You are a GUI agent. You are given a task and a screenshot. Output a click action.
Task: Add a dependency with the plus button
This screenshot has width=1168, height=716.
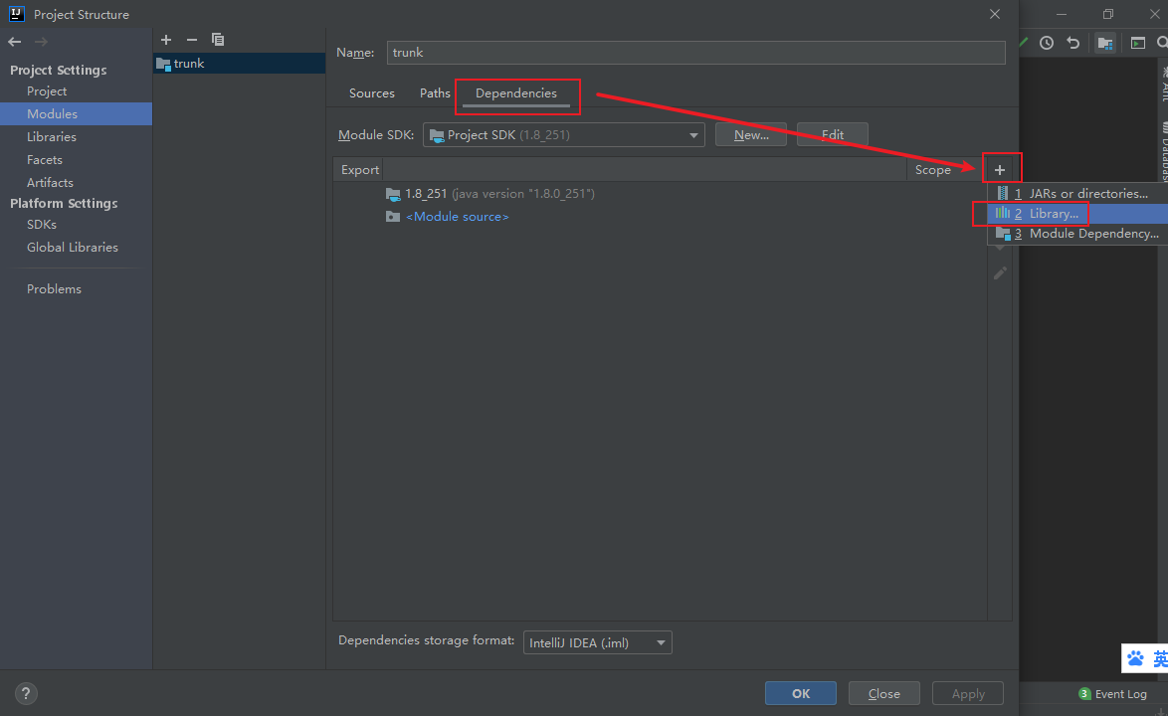(x=1000, y=170)
